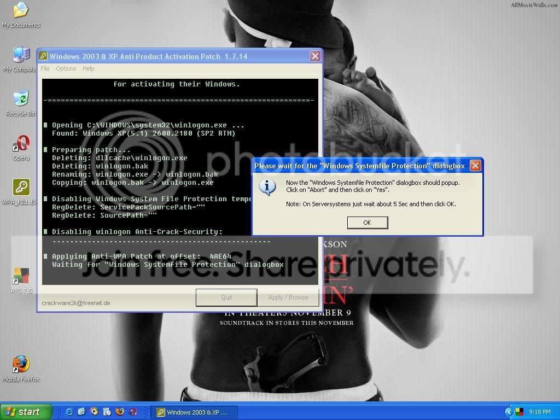This screenshot has height=420, width=560.
Task: Click the "Copying: winlogon.bak -> winlogon.exe" line
Action: [x=132, y=183]
